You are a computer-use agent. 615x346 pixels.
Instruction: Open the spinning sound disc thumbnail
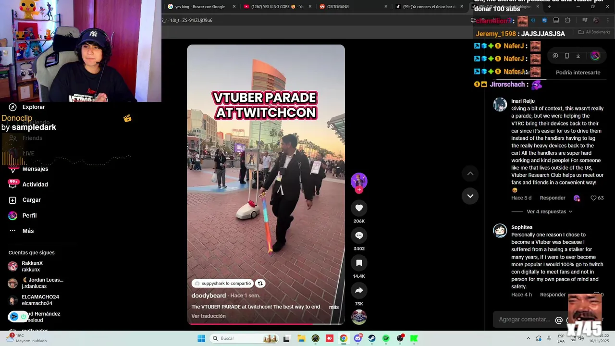pyautogui.click(x=359, y=317)
